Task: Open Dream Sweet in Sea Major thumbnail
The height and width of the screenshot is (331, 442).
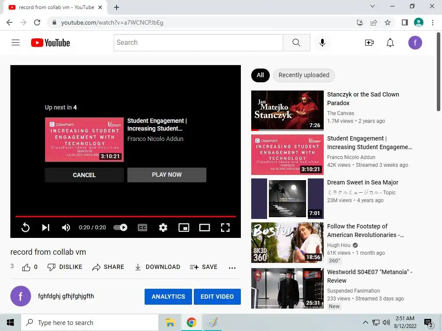Action: (287, 198)
